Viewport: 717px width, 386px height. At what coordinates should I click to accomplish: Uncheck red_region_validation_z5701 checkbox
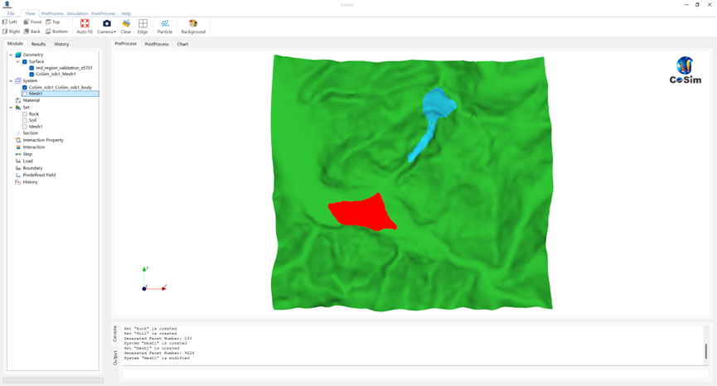[31, 68]
